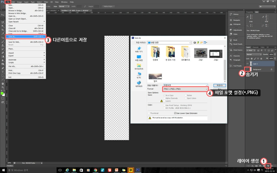Click the 취소 cancel button

(219, 89)
